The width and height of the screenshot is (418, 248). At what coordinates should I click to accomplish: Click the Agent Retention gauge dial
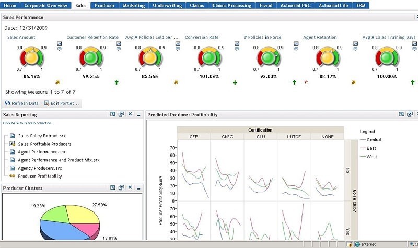pos(328,57)
